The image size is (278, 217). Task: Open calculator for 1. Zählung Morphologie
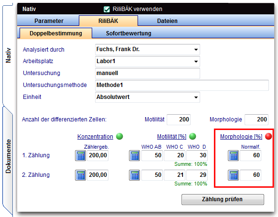coord(233,156)
